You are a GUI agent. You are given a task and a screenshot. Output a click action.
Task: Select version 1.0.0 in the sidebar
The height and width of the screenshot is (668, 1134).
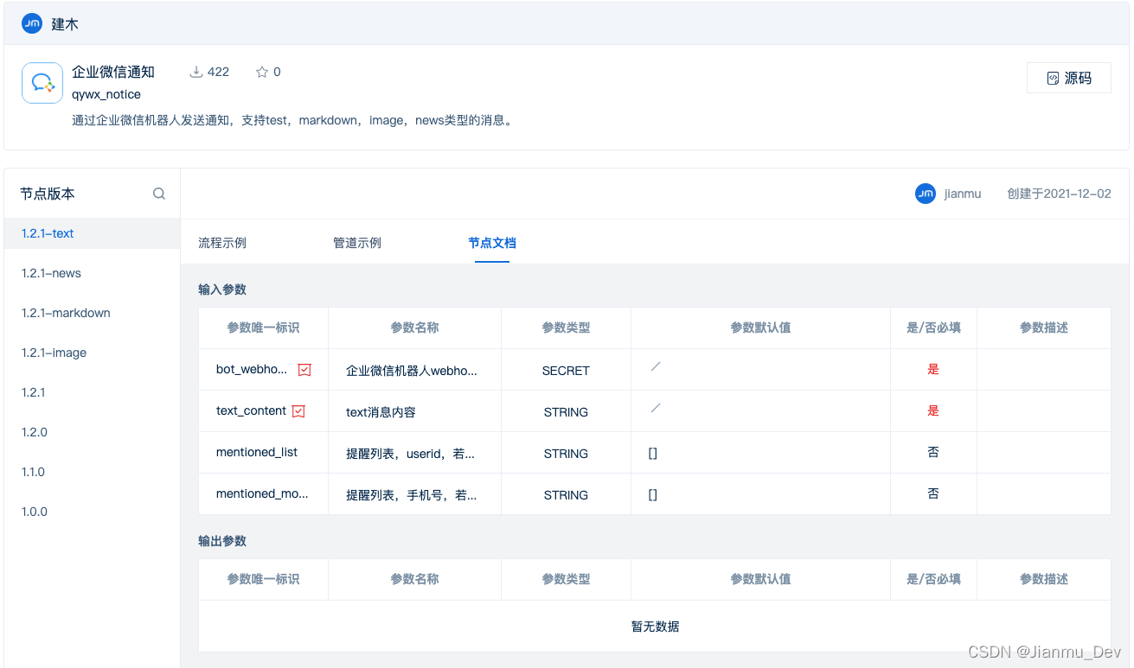click(34, 512)
